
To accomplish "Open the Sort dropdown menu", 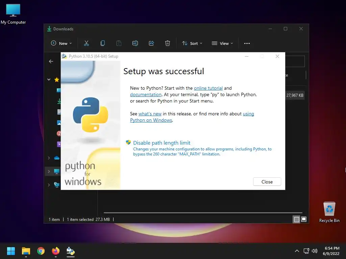I will 192,44.
